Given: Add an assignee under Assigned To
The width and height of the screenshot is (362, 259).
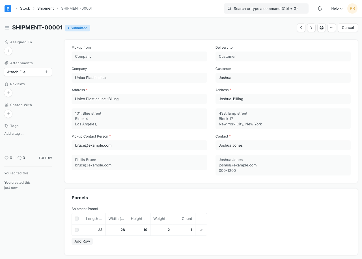Looking at the screenshot, I should pos(8,51).
